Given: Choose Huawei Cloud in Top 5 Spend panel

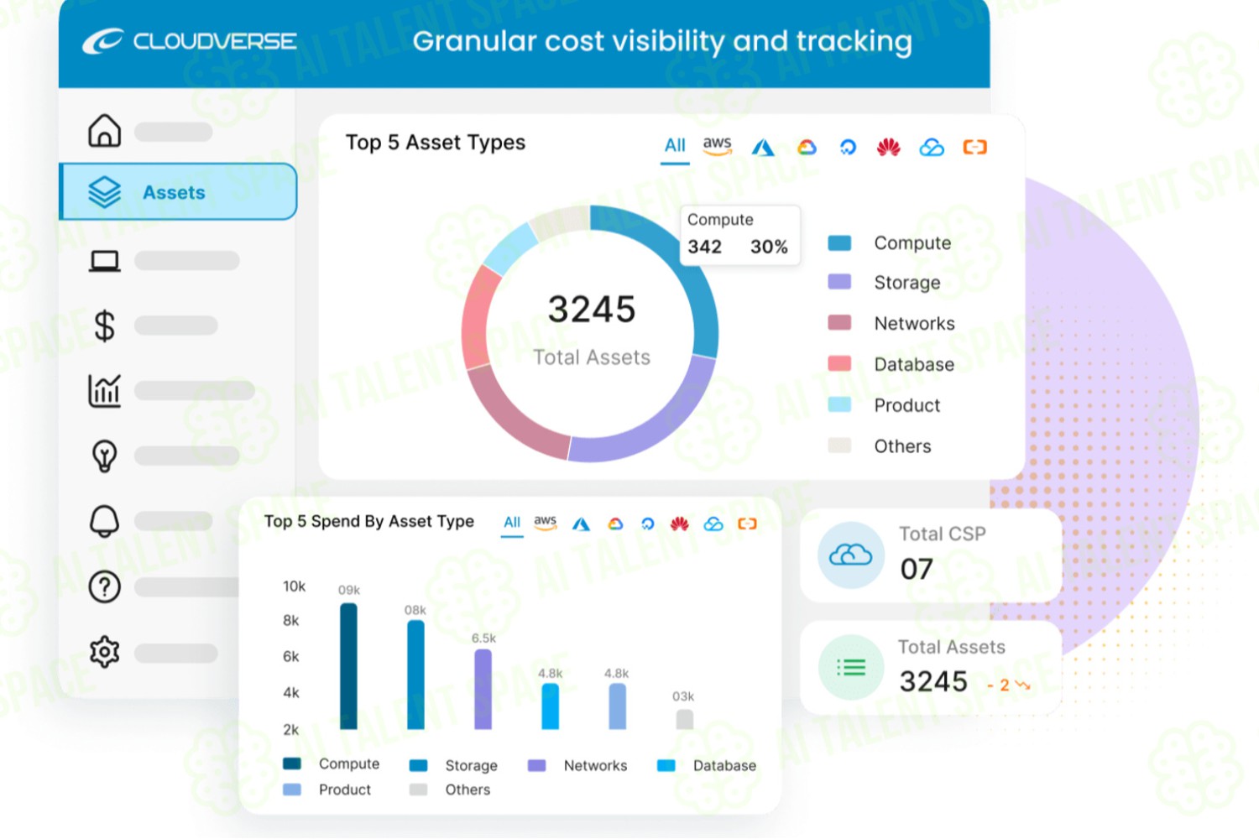Looking at the screenshot, I should pos(680,524).
